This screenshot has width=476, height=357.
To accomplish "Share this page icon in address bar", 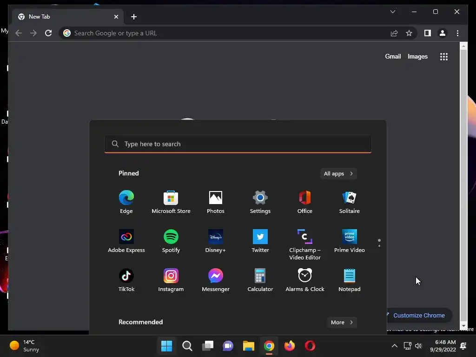I will point(394,33).
